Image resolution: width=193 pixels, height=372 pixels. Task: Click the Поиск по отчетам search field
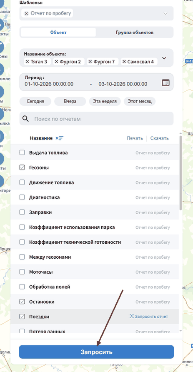(x=96, y=119)
